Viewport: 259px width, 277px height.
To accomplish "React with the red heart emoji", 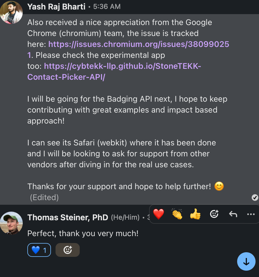I will click(x=158, y=214).
